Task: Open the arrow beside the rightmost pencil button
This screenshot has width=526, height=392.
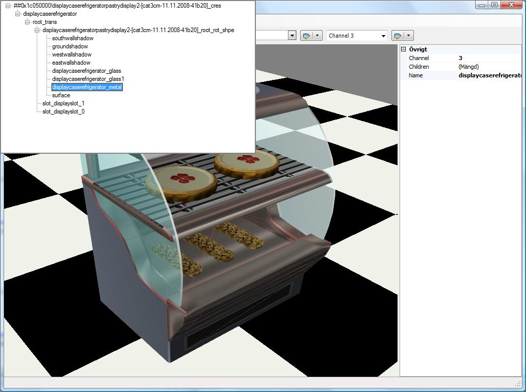Action: click(x=409, y=36)
